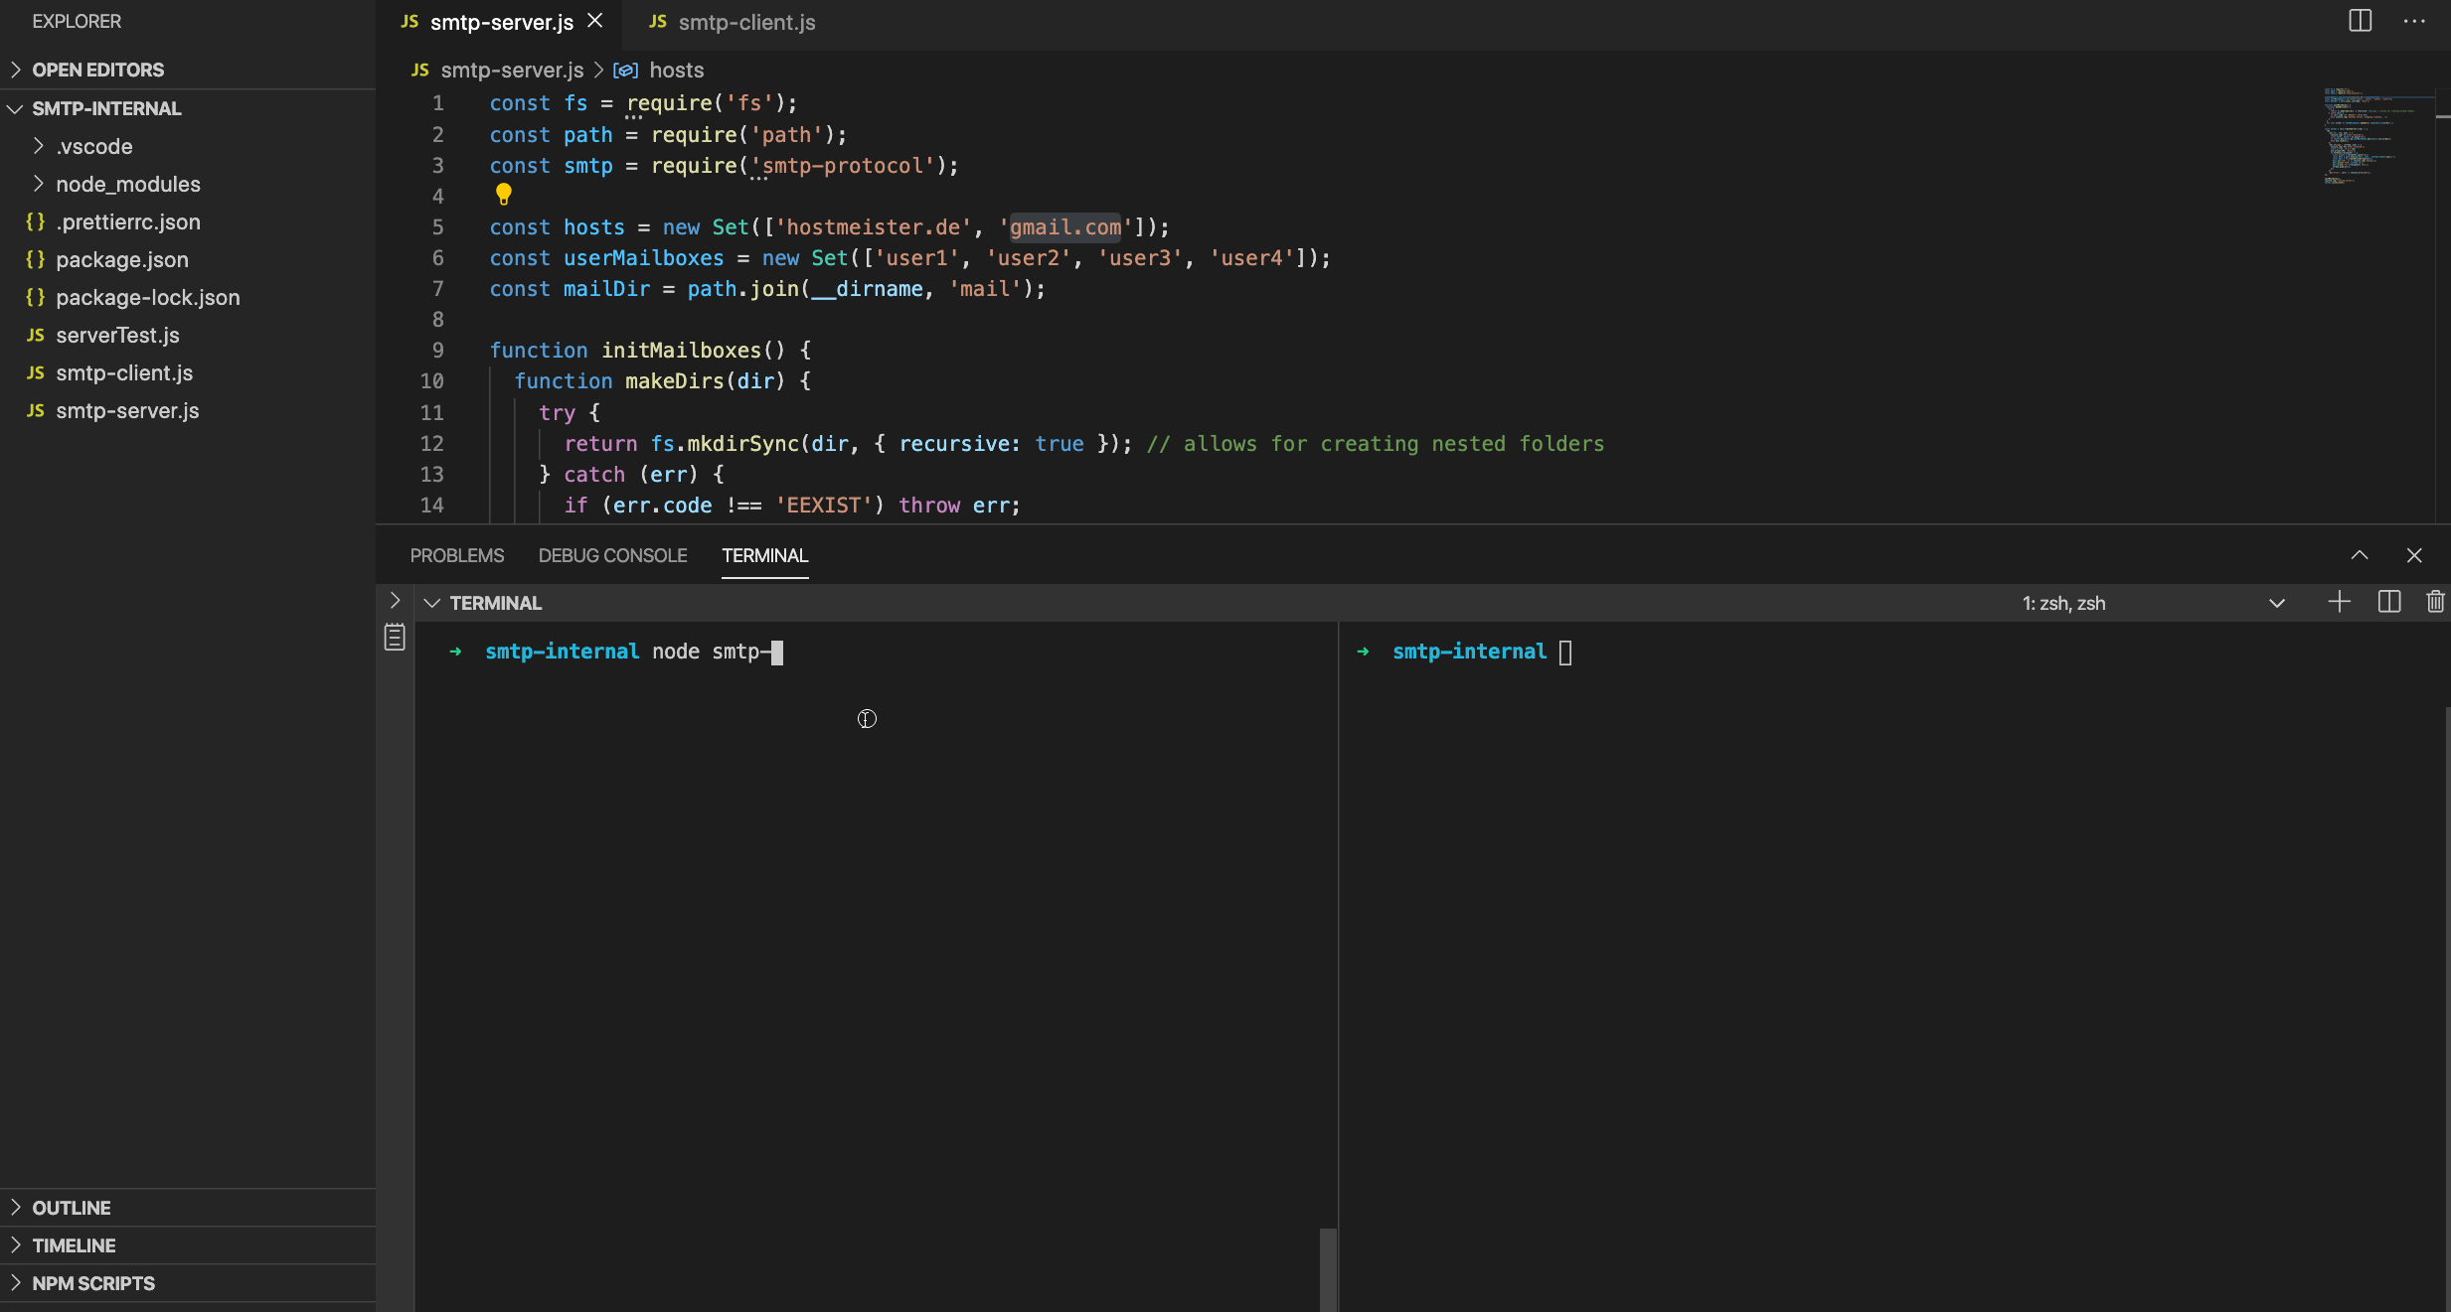This screenshot has height=1312, width=2451.
Task: Click the hosts symbol breadcrumb icon
Action: [625, 71]
